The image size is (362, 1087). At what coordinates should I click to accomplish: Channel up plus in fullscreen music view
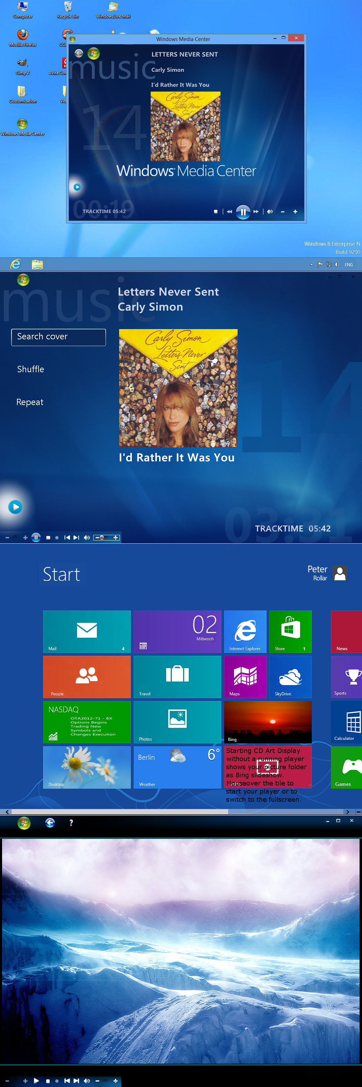tap(25, 538)
